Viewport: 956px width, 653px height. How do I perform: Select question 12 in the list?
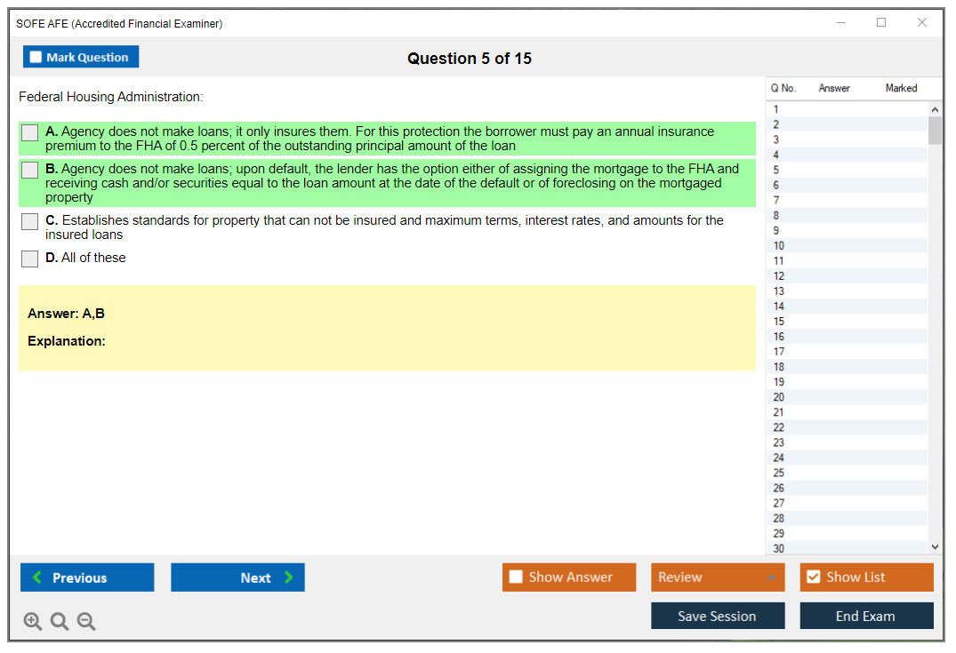click(x=779, y=276)
